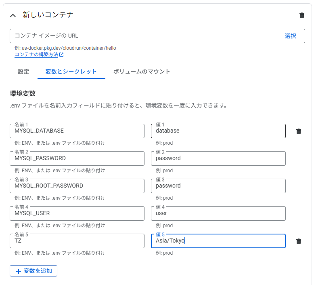Edit value 2 password field

tap(218, 158)
